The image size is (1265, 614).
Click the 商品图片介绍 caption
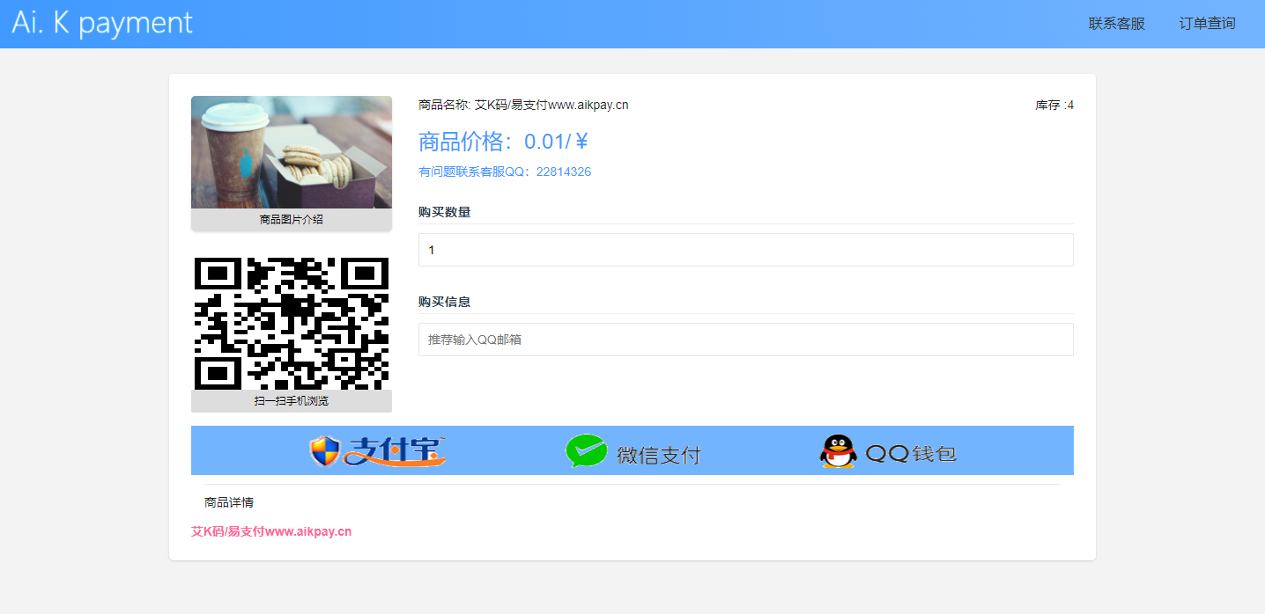coord(292,220)
